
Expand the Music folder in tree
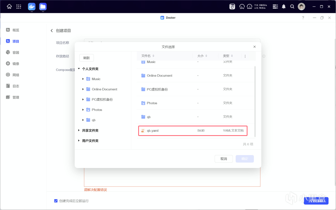(83, 79)
